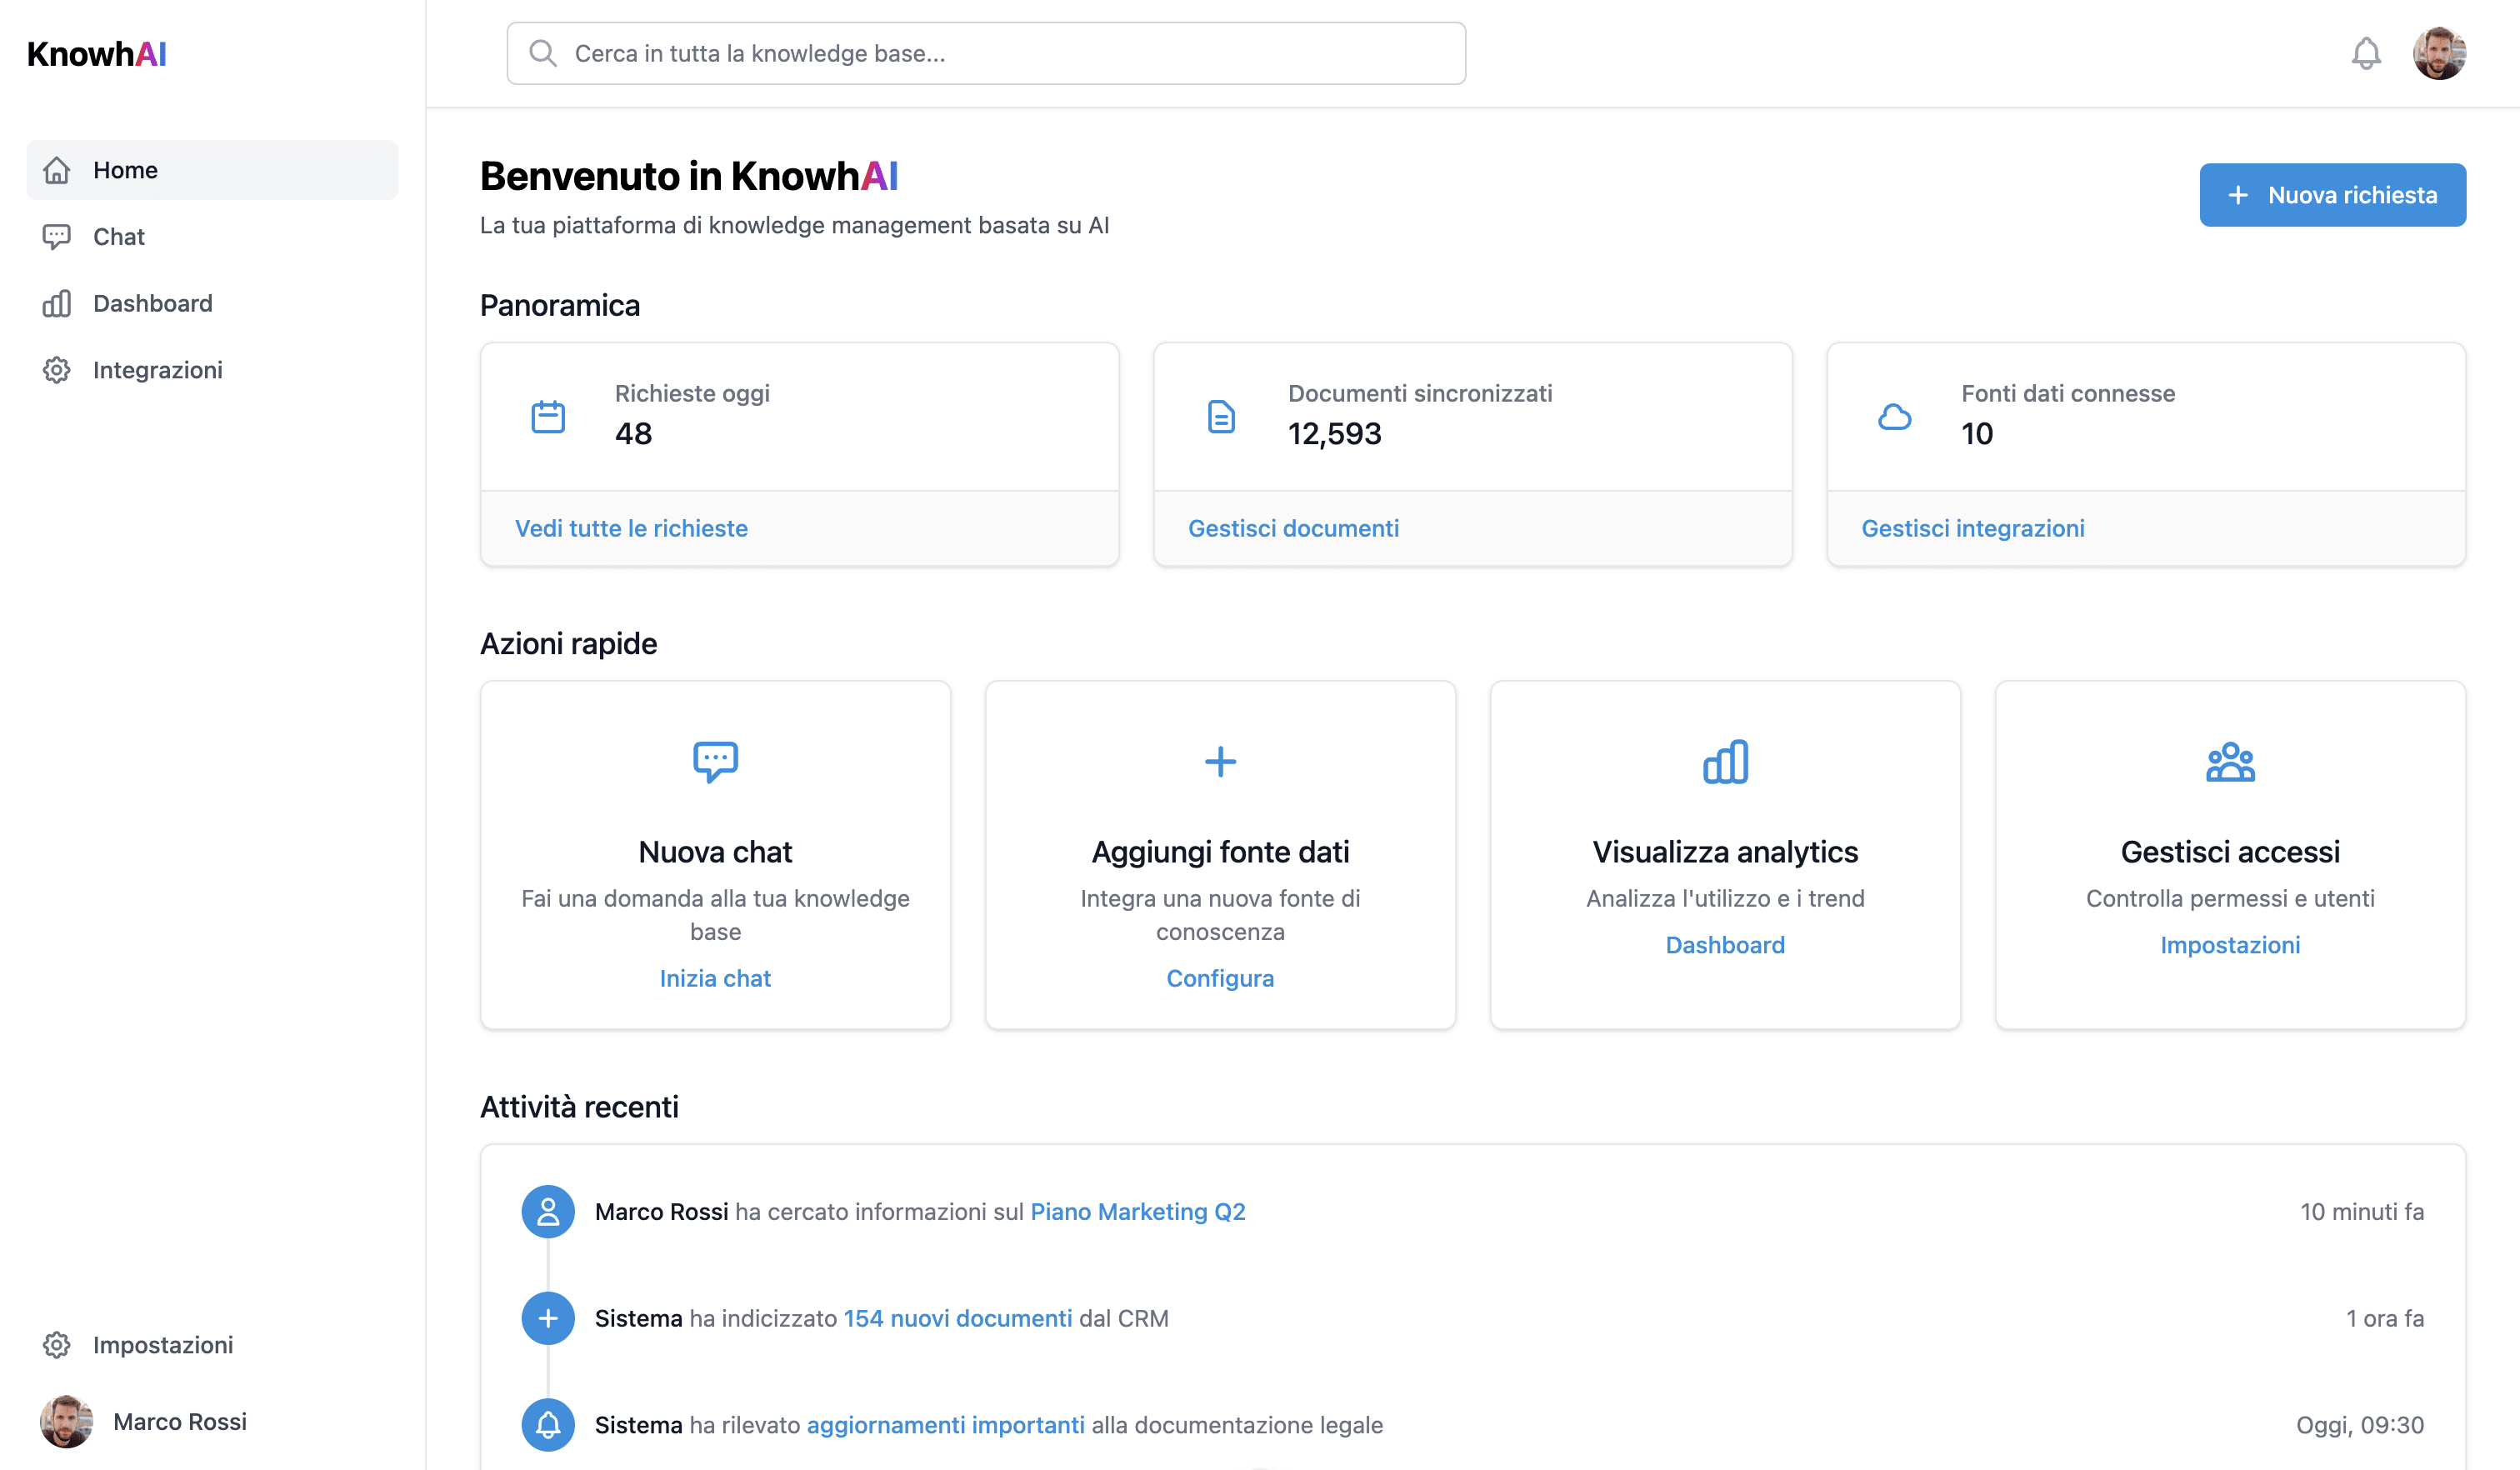Click Dashboard link in Visualizza analytics card
This screenshot has height=1470, width=2520.
(x=1725, y=945)
